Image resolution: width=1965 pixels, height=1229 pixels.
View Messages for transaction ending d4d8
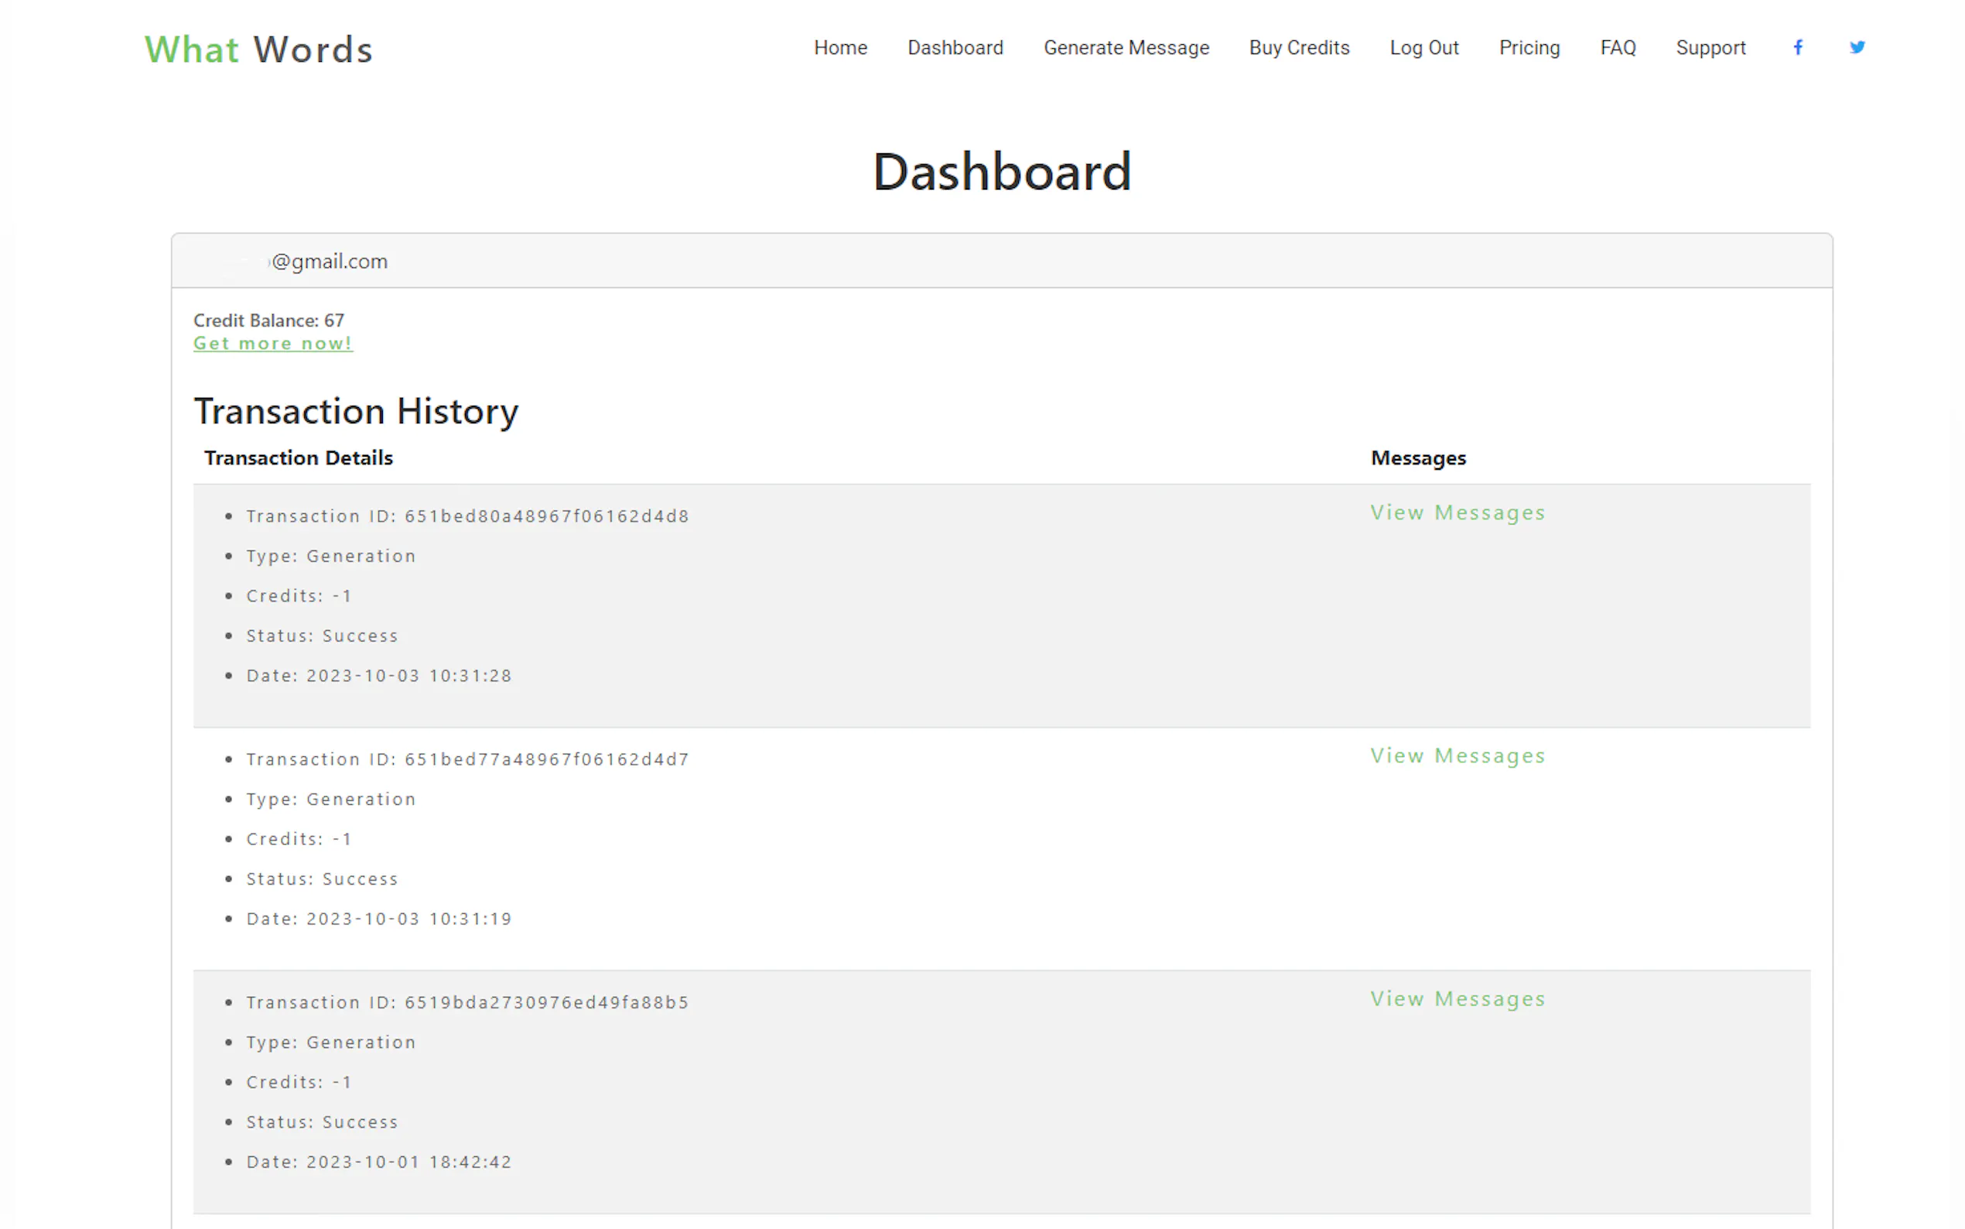1458,513
